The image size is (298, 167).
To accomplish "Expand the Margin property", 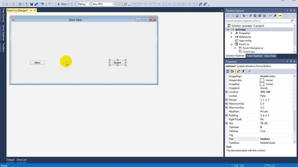I will click(x=227, y=100).
